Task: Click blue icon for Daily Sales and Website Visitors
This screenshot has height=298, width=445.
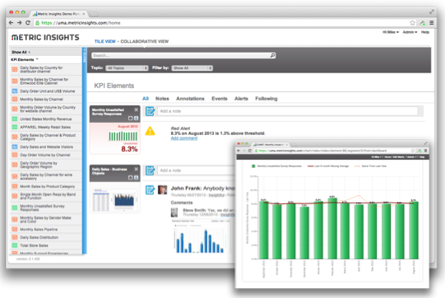Action: coord(15,147)
